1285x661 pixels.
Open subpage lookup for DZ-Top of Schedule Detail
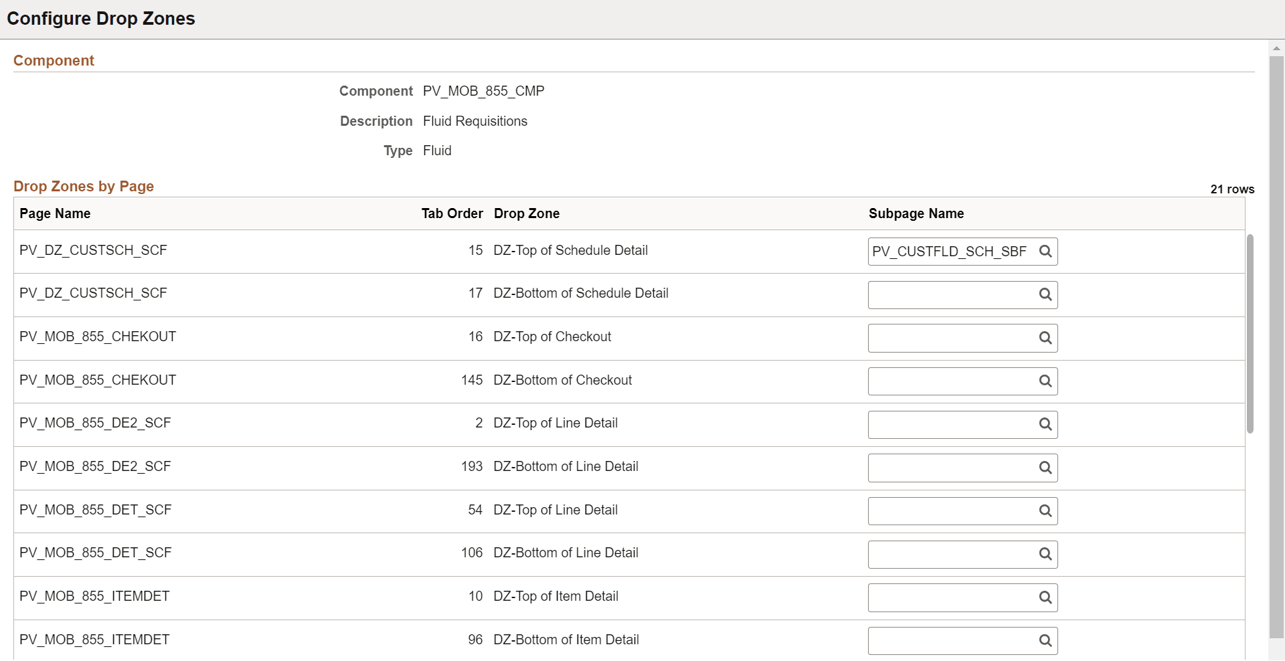(x=1046, y=252)
